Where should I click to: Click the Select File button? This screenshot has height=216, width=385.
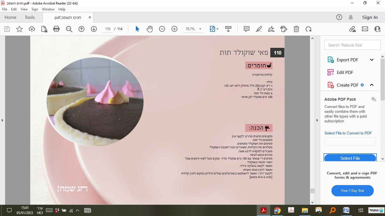click(x=350, y=158)
